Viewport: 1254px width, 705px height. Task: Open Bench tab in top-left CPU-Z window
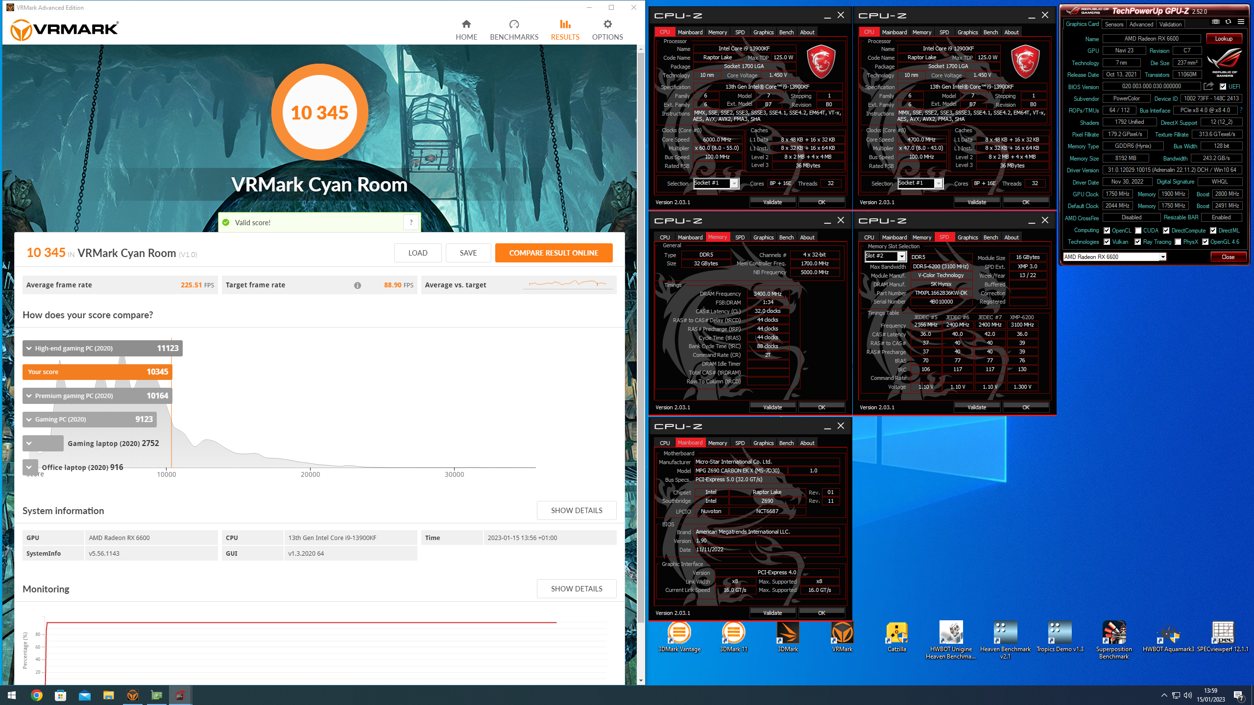(x=786, y=32)
